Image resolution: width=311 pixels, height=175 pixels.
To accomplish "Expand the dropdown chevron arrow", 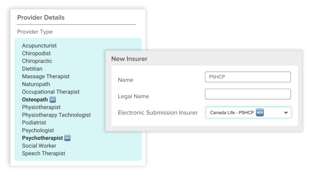I will click(286, 113).
